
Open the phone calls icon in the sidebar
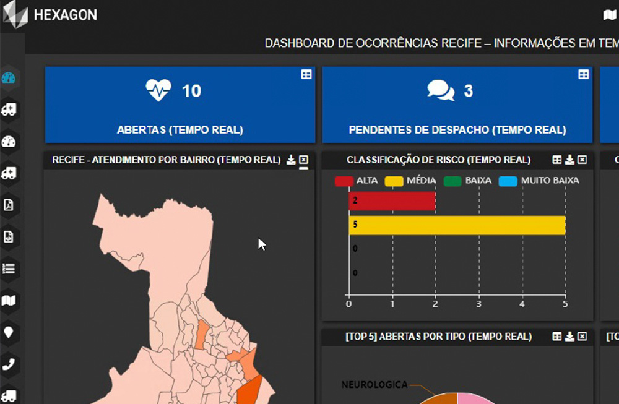(9, 364)
